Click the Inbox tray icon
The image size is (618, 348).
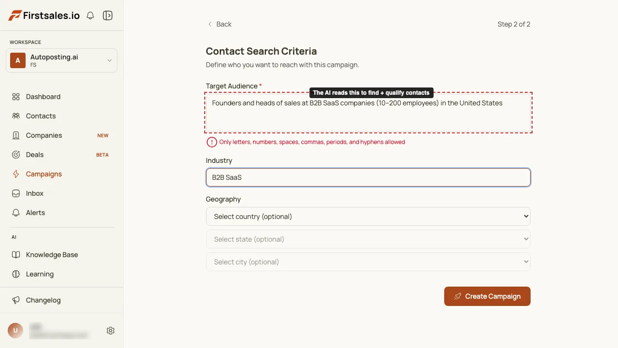[16, 193]
